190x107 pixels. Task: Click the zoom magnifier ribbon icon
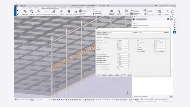76,12
